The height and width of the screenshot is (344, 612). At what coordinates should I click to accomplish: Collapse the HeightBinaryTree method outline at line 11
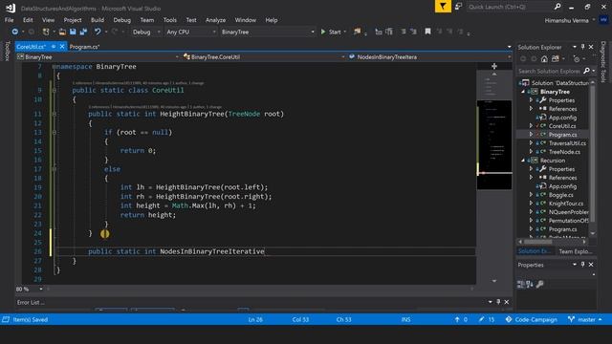pyautogui.click(x=55, y=114)
